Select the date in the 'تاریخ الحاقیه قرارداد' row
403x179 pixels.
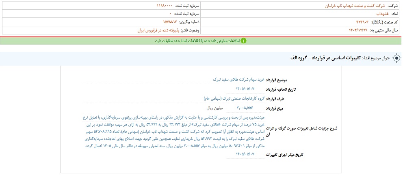pos(245,89)
